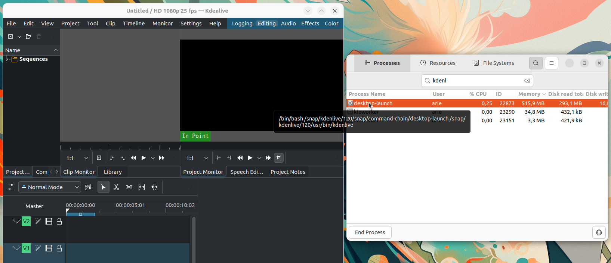Switch to the Resources tab
Screen dimensions: 611x263
[x=438, y=63]
